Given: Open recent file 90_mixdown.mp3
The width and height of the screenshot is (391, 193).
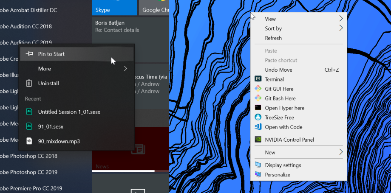Looking at the screenshot, I should [x=77, y=141].
